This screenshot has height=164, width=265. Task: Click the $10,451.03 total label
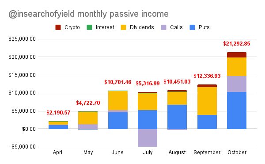[x=177, y=82]
